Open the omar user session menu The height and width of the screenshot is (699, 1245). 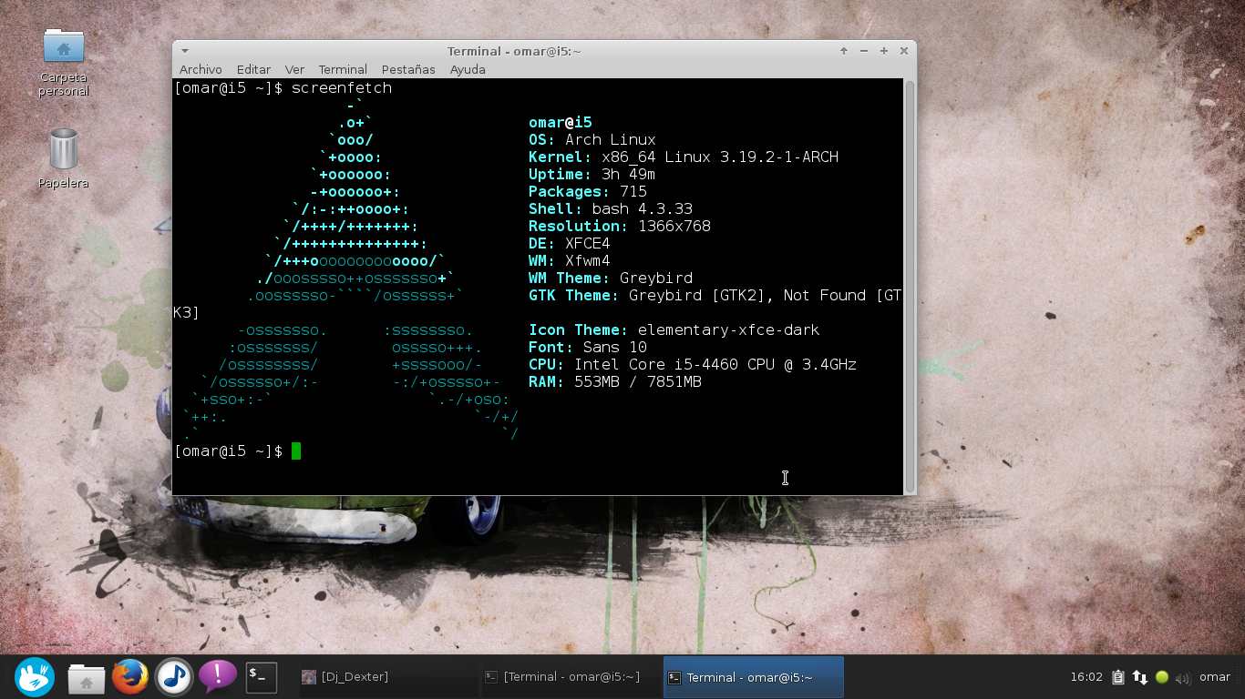[x=1215, y=677]
